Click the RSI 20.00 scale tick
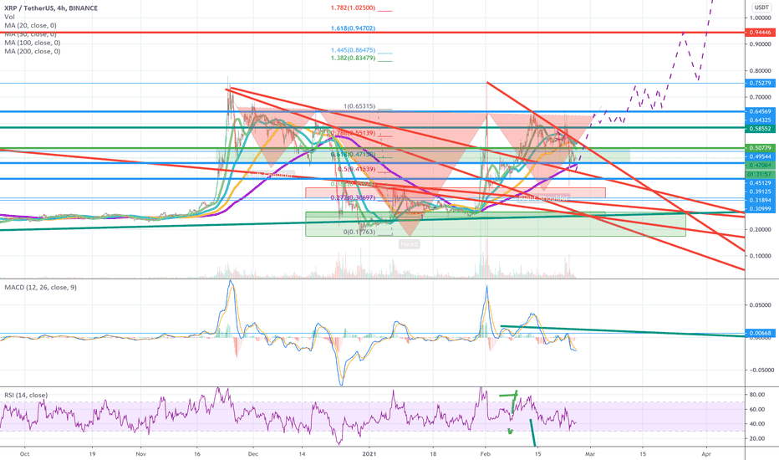Screen dimensions: 779x460 click(757, 438)
